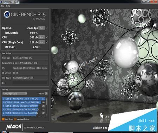Click the ranking list scrollbar thumb
The image size is (158, 133).
coord(47,102)
